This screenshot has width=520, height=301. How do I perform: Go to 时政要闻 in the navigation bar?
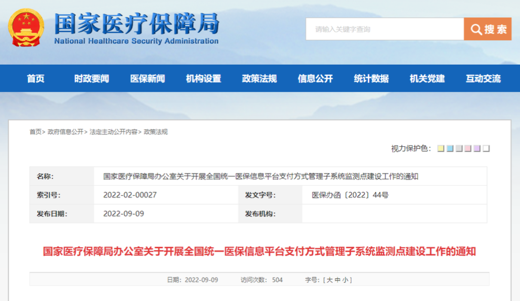[92, 79]
